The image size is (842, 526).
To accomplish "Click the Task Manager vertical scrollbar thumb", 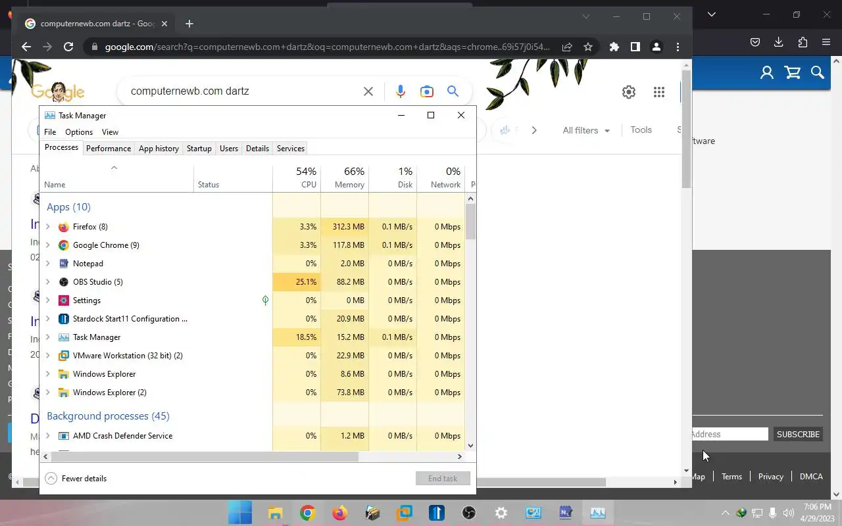I will (x=470, y=222).
